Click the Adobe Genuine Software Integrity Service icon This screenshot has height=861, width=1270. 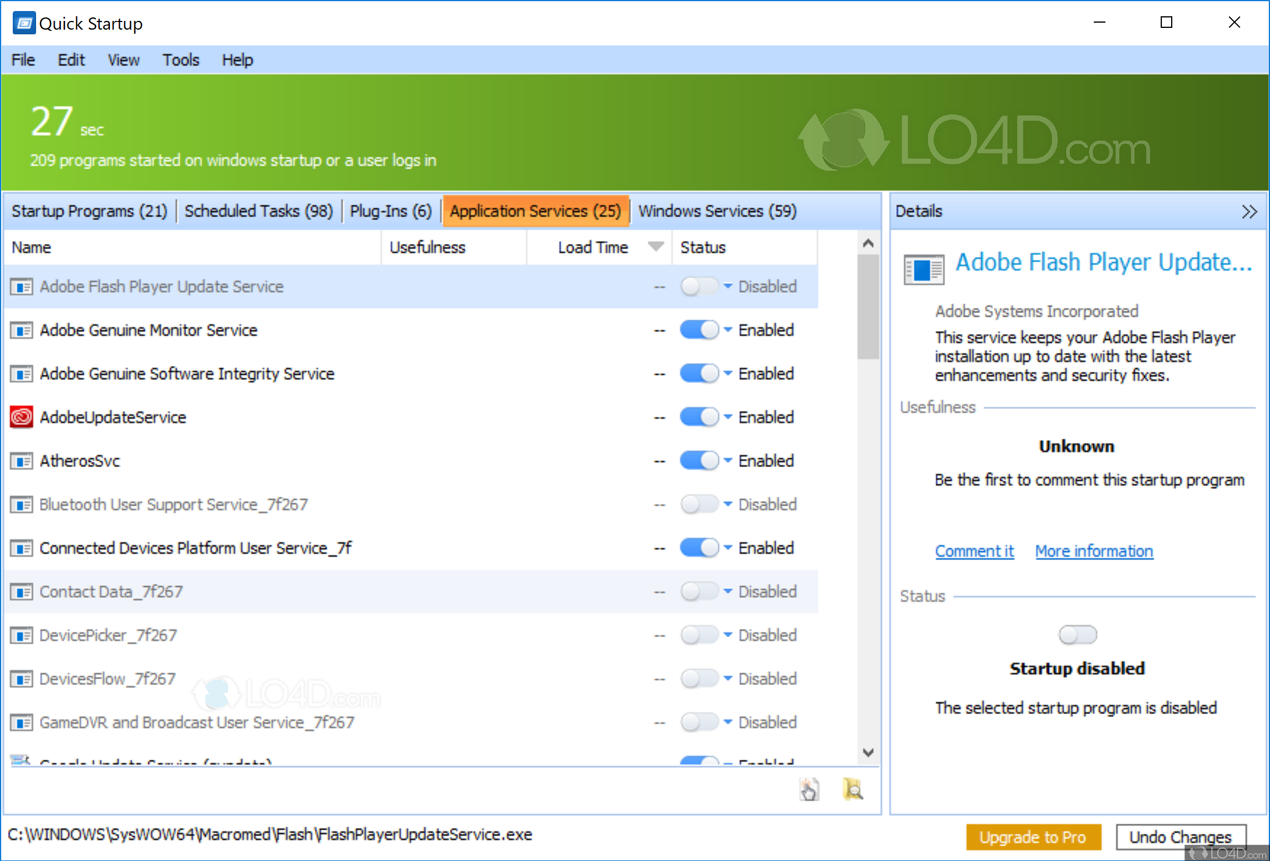click(22, 374)
